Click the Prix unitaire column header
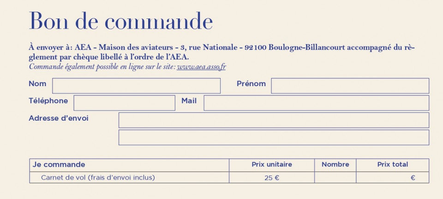Viewport: 443px width, 199px height. click(x=272, y=165)
